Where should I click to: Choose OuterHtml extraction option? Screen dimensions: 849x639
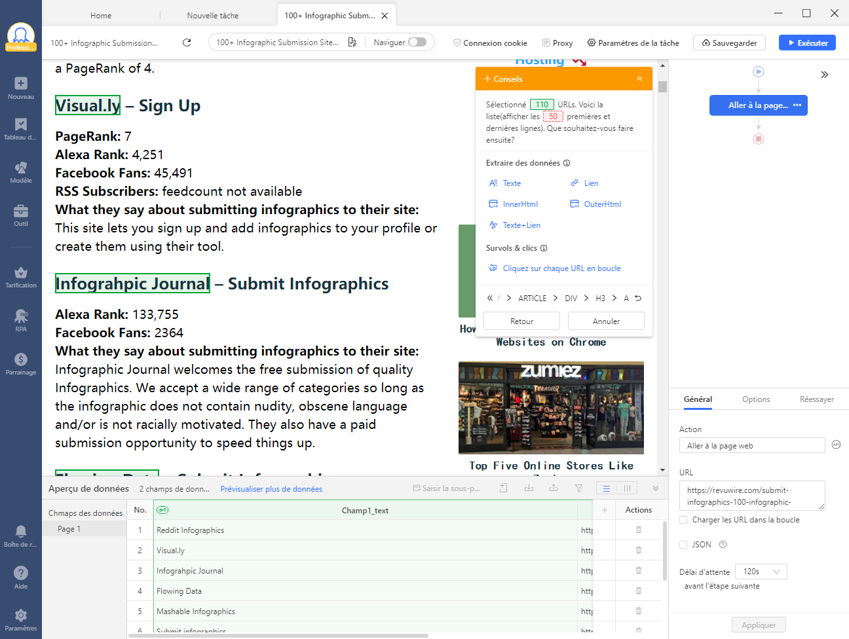coord(595,204)
